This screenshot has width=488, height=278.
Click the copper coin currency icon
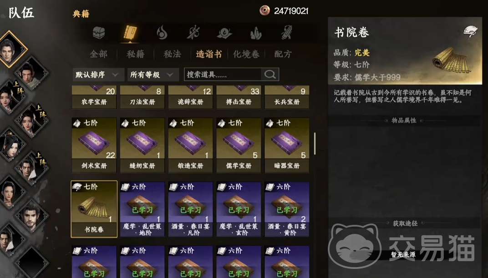264,10
